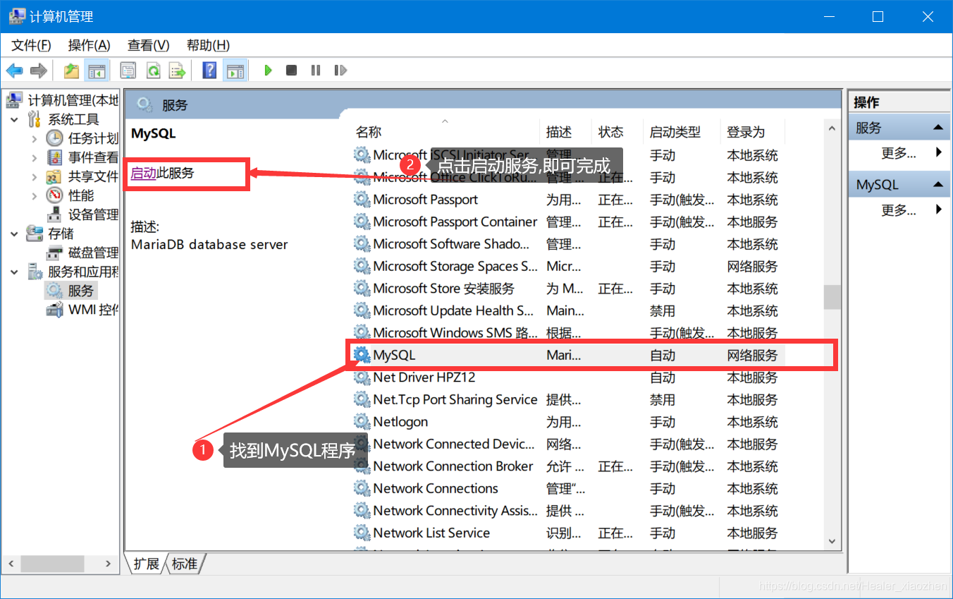
Task: Restart the service with restart toolbar icon
Action: (x=340, y=71)
